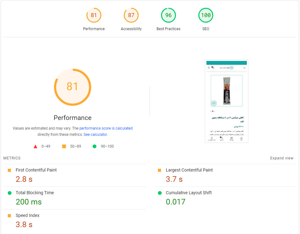Jump to the Accessibility section label
Screen dimensions: 300x234
131,29
